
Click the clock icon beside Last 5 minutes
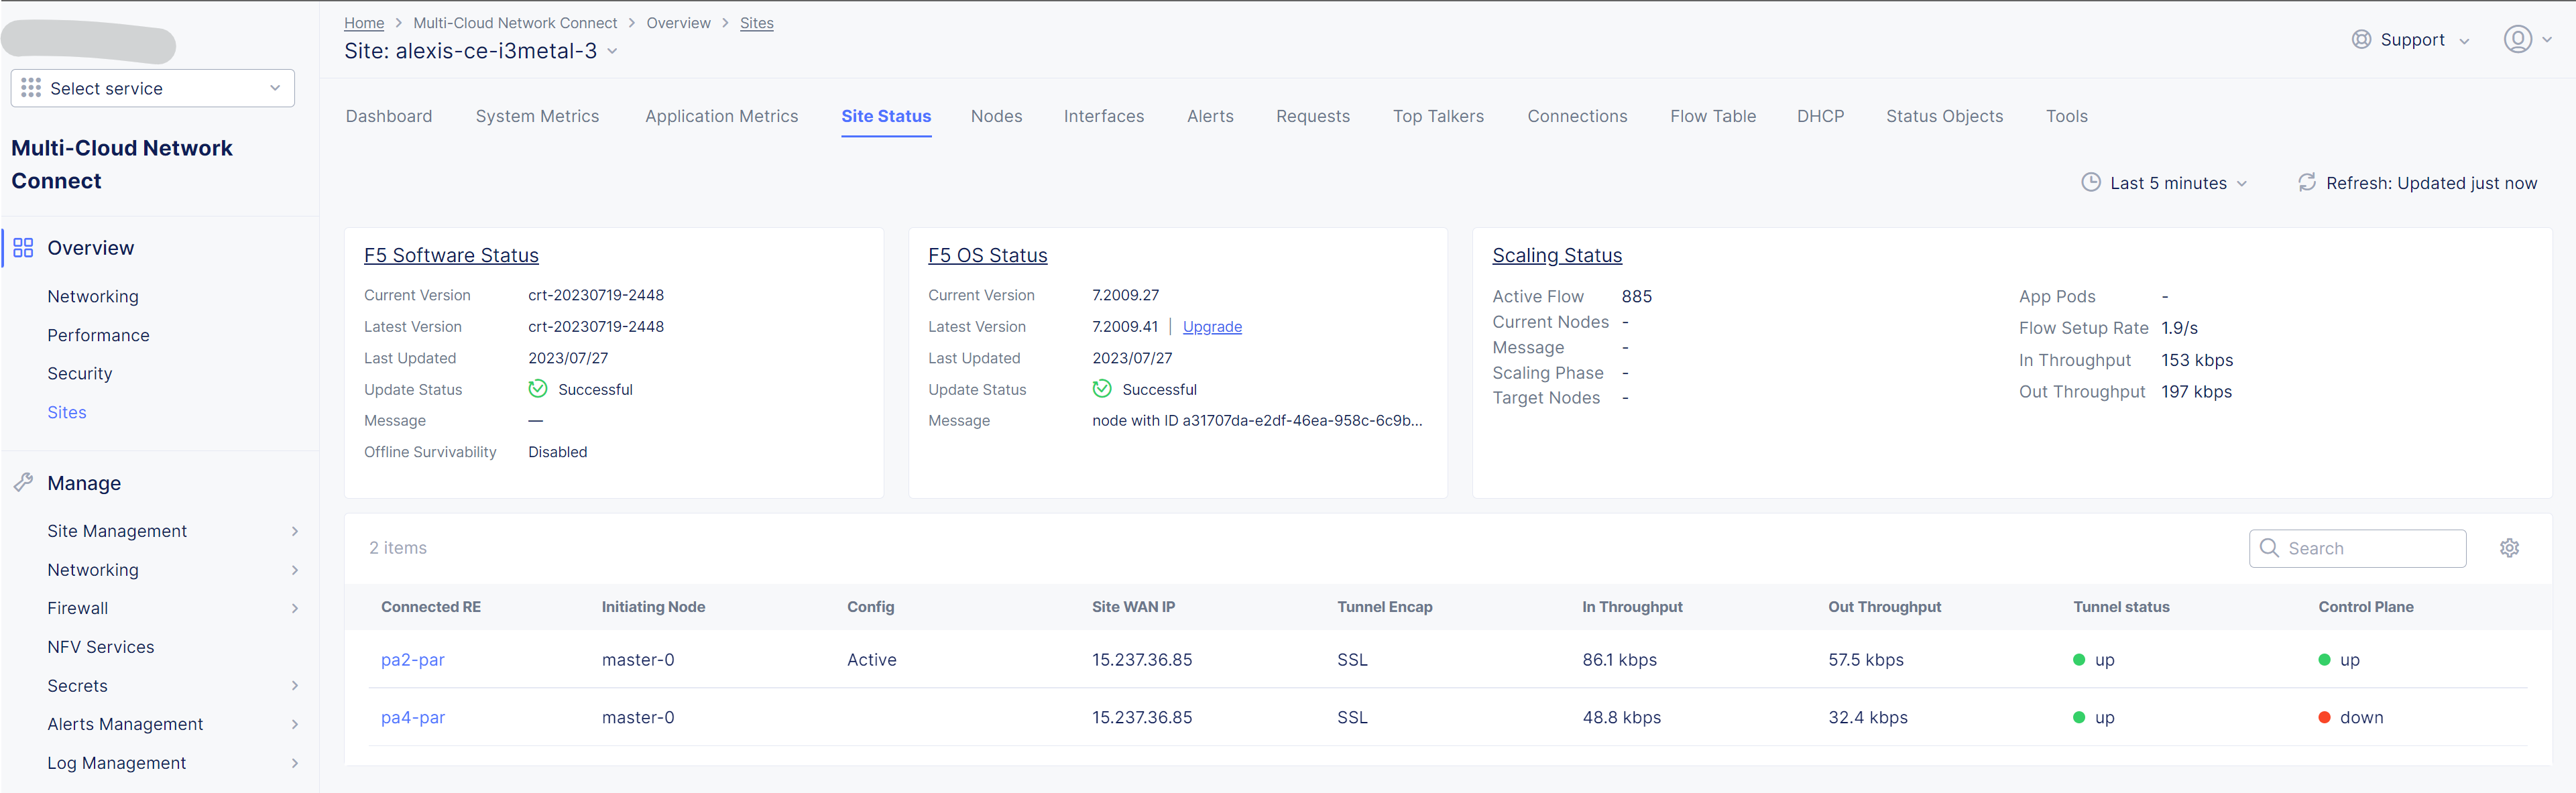pos(2090,183)
